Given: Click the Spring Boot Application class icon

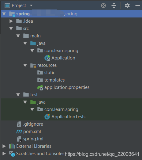Looking at the screenshot, I should point(47,58).
